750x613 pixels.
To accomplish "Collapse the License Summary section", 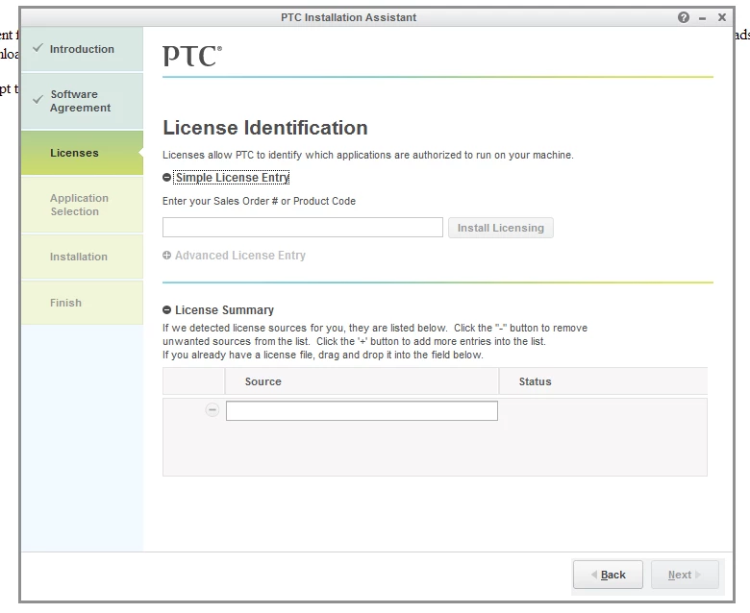I will (166, 309).
